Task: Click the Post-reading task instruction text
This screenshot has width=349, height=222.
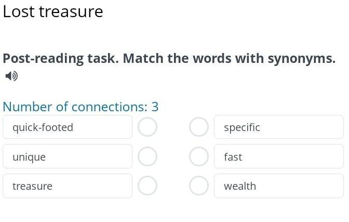Action: point(169,58)
